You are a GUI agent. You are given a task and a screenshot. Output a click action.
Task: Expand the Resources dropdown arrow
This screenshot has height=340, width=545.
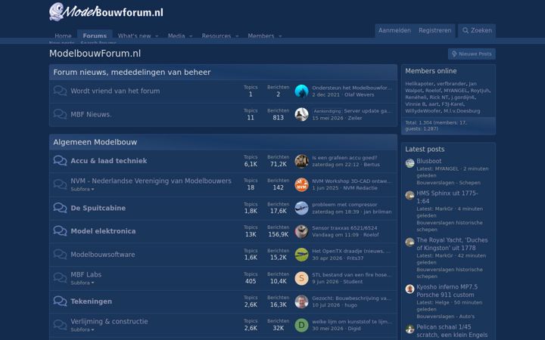[237, 36]
